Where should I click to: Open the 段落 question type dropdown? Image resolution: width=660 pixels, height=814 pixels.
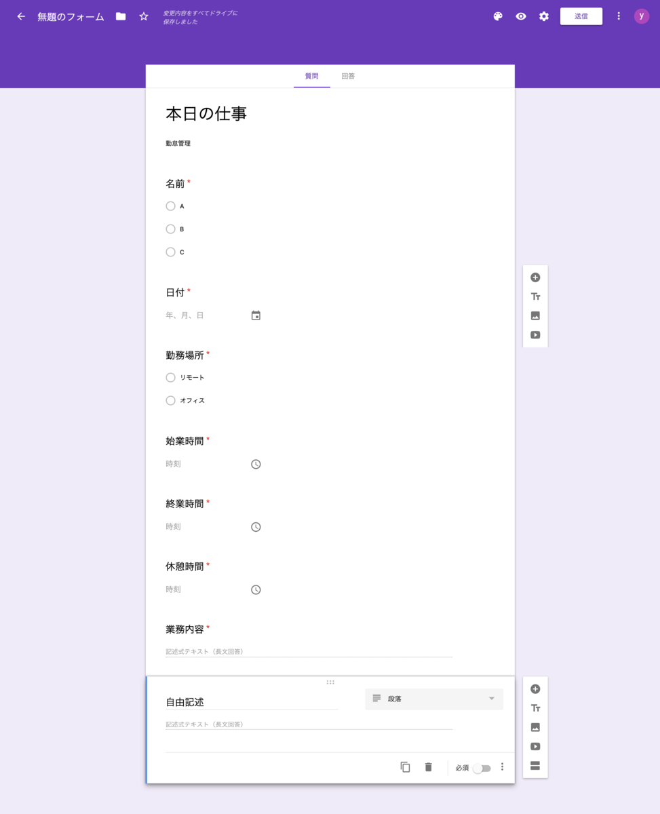433,699
